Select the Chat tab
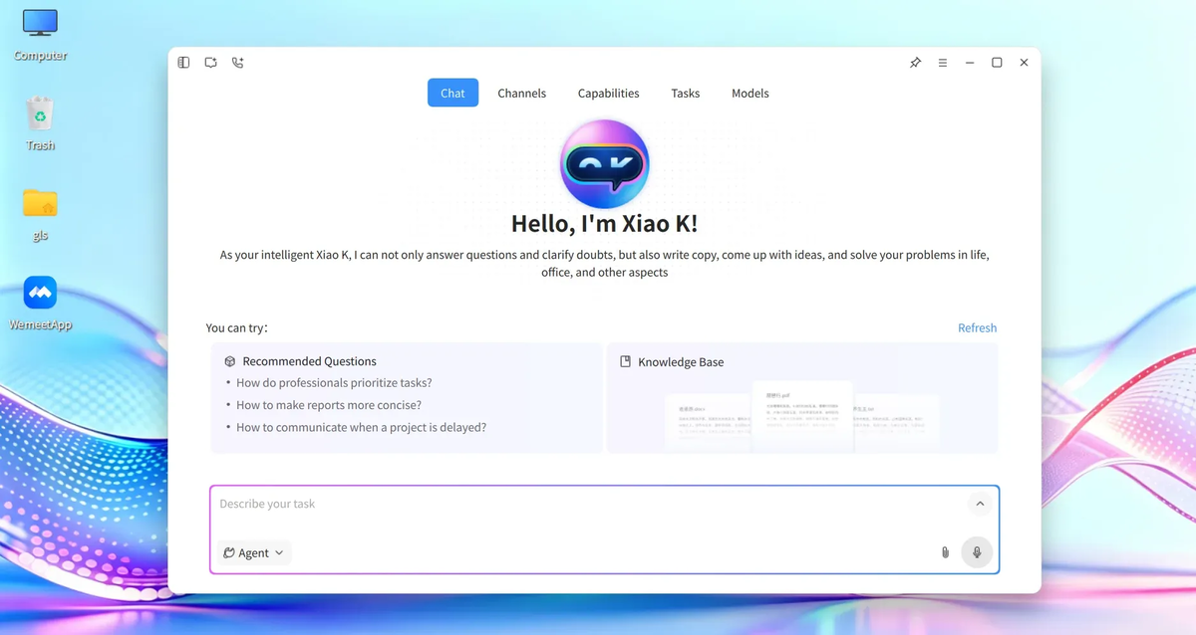Screen dimensions: 1196x635 point(452,93)
